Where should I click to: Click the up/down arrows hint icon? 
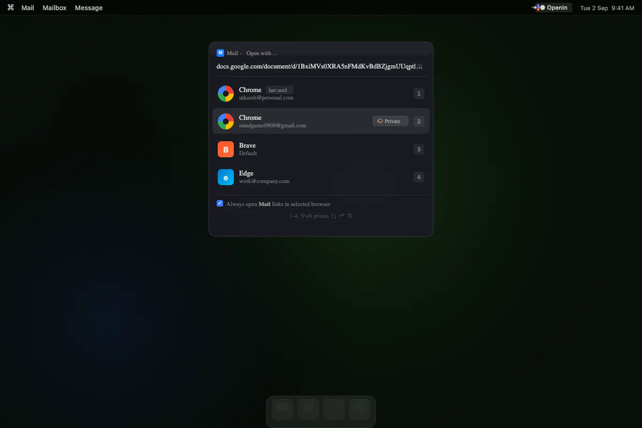click(x=334, y=216)
